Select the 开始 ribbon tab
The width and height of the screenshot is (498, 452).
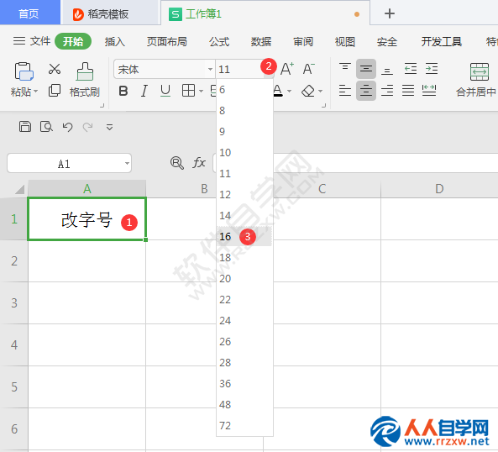tap(73, 41)
